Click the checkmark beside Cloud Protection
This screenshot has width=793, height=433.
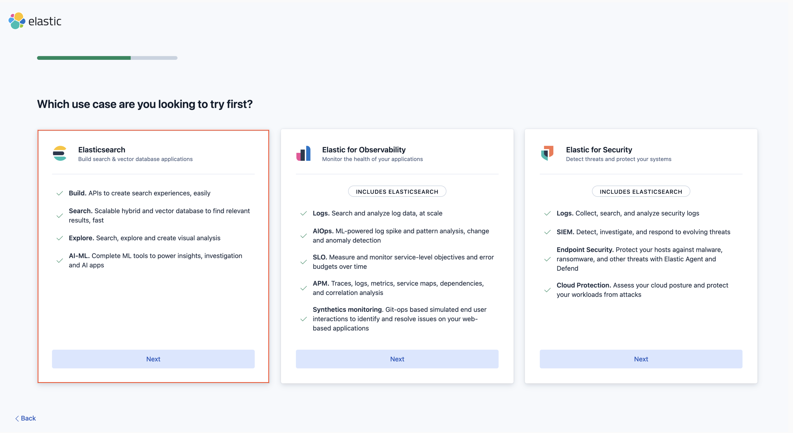[x=548, y=290]
